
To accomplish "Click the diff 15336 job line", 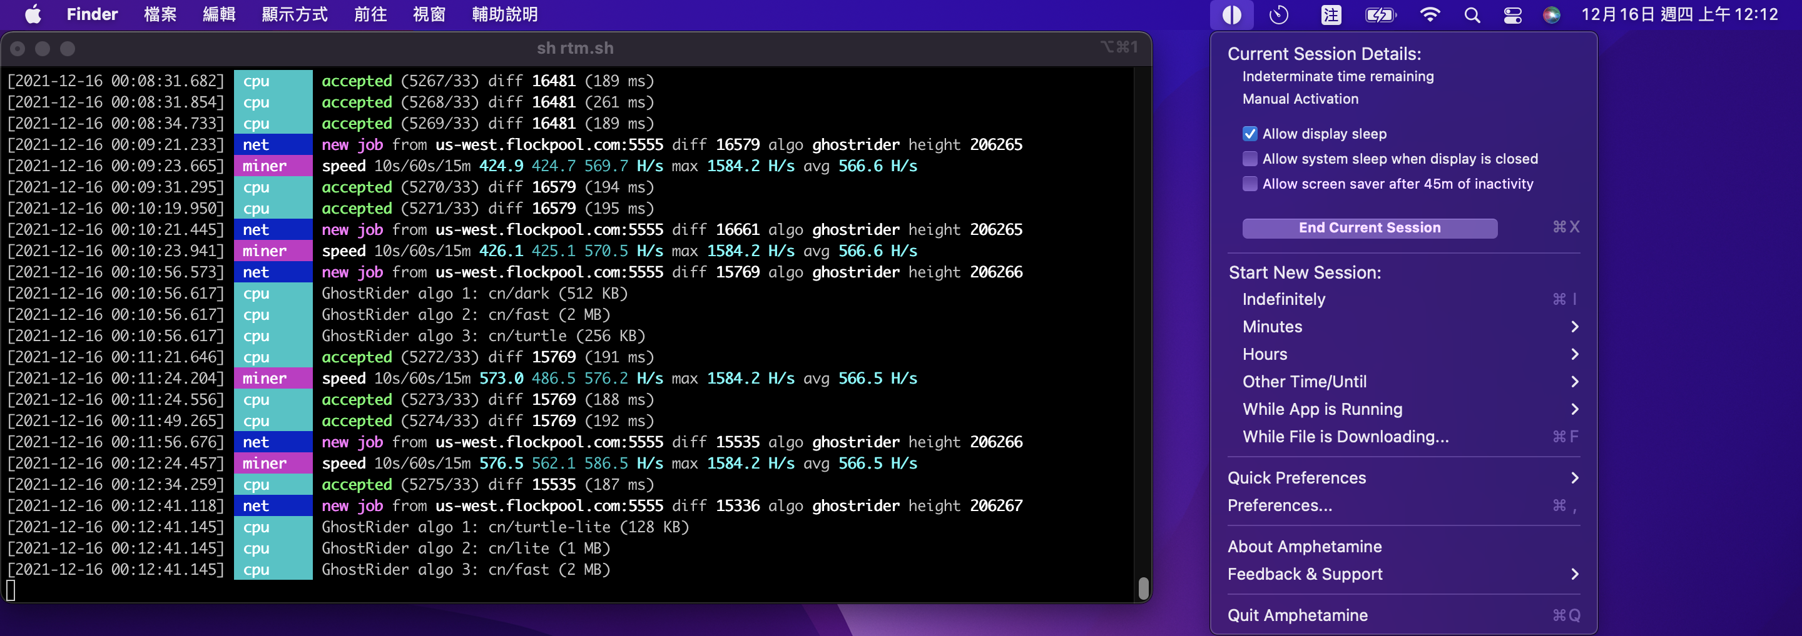I will 671,505.
